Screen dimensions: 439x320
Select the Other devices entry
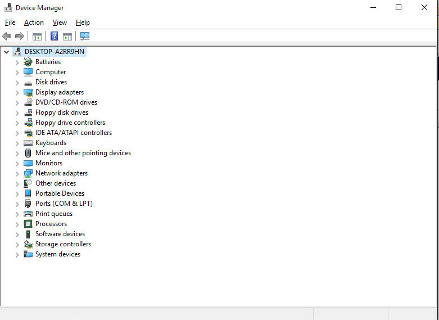(x=55, y=183)
